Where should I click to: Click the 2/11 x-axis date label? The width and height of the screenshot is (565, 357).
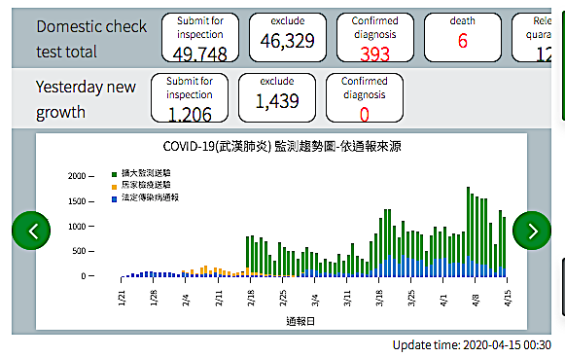[219, 298]
